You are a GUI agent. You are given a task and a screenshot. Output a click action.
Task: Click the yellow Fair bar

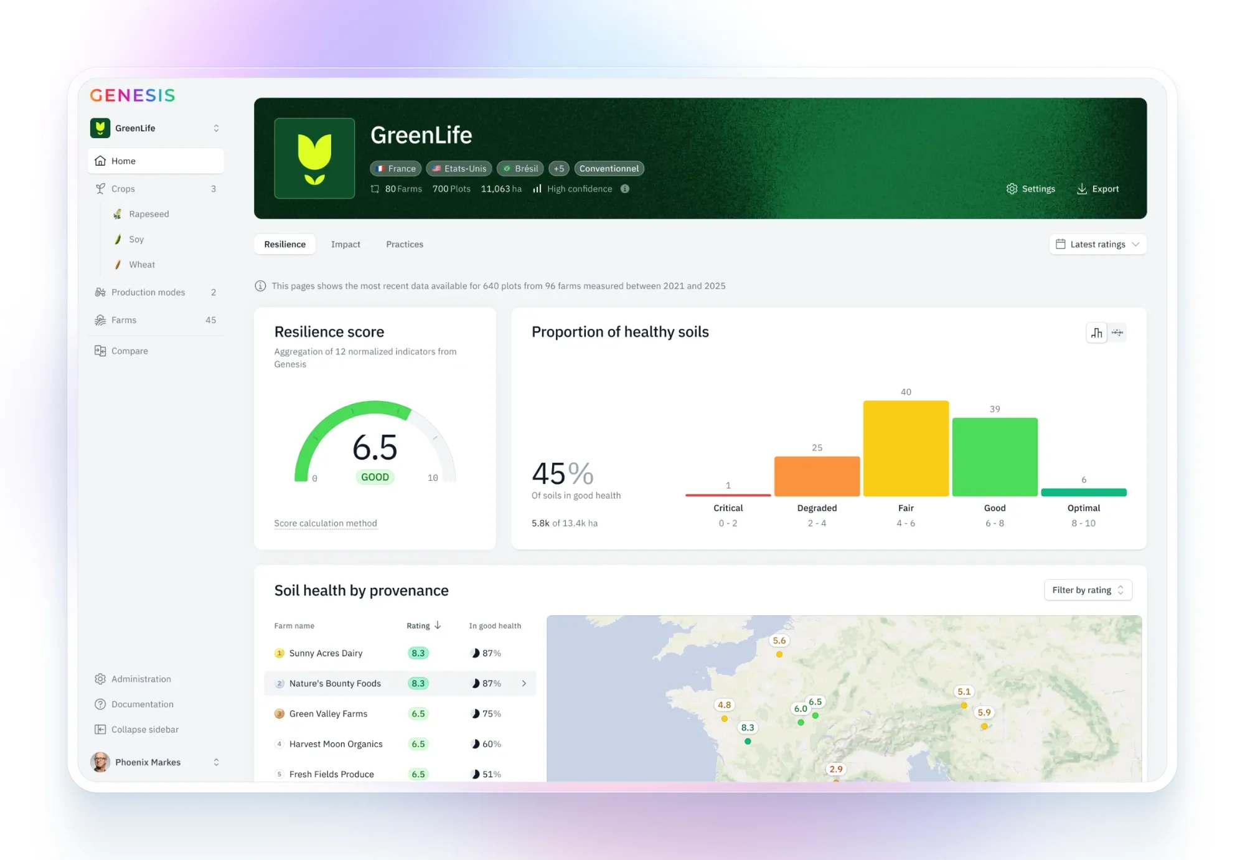906,449
